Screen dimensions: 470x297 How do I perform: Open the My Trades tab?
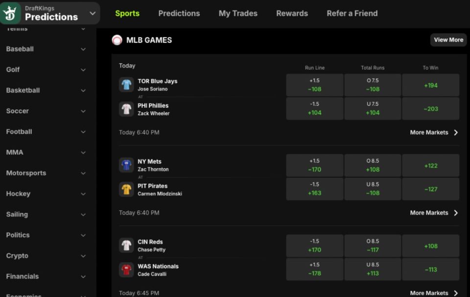pos(238,14)
